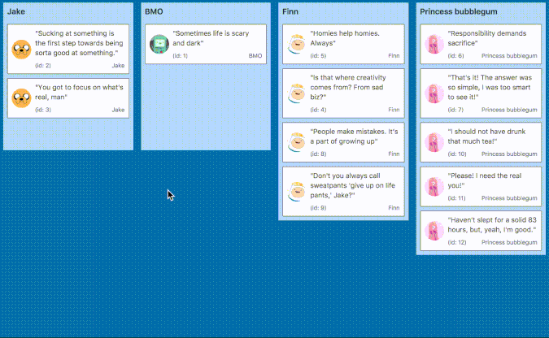Viewport: 549px width, 338px height.
Task: Click Jake avatar on 'You got to focus' card
Action: pos(21,98)
